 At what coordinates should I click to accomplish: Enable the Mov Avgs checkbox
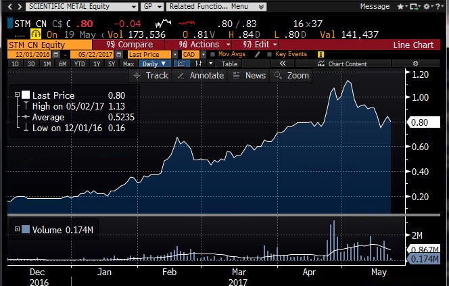213,54
